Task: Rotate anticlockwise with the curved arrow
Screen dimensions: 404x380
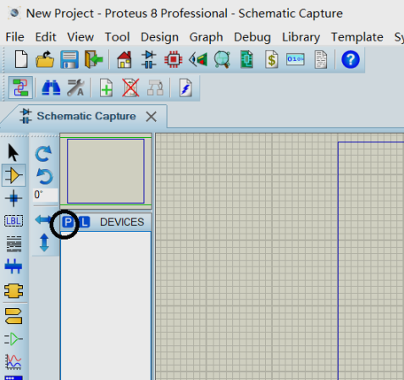Action: (x=45, y=176)
